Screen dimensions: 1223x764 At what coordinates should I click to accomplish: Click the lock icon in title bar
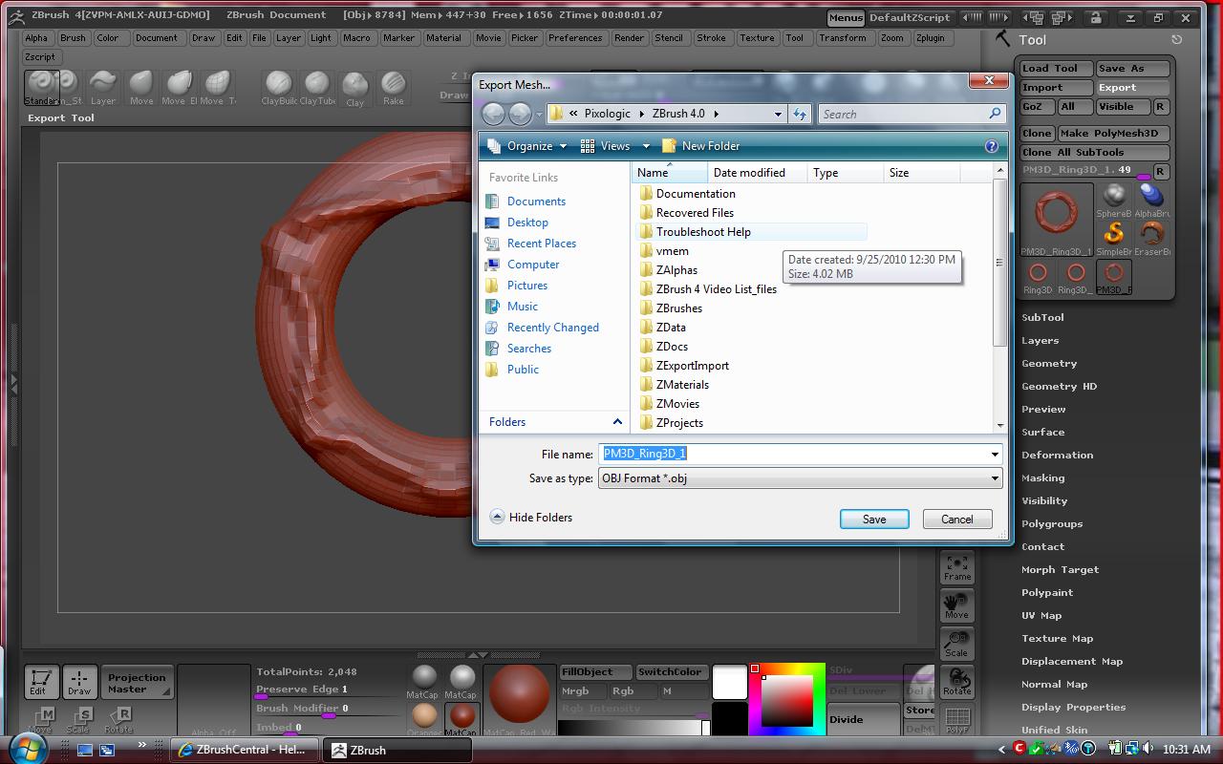pos(1096,17)
